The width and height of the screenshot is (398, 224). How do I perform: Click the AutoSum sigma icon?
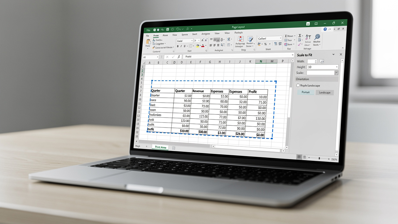click(300, 35)
